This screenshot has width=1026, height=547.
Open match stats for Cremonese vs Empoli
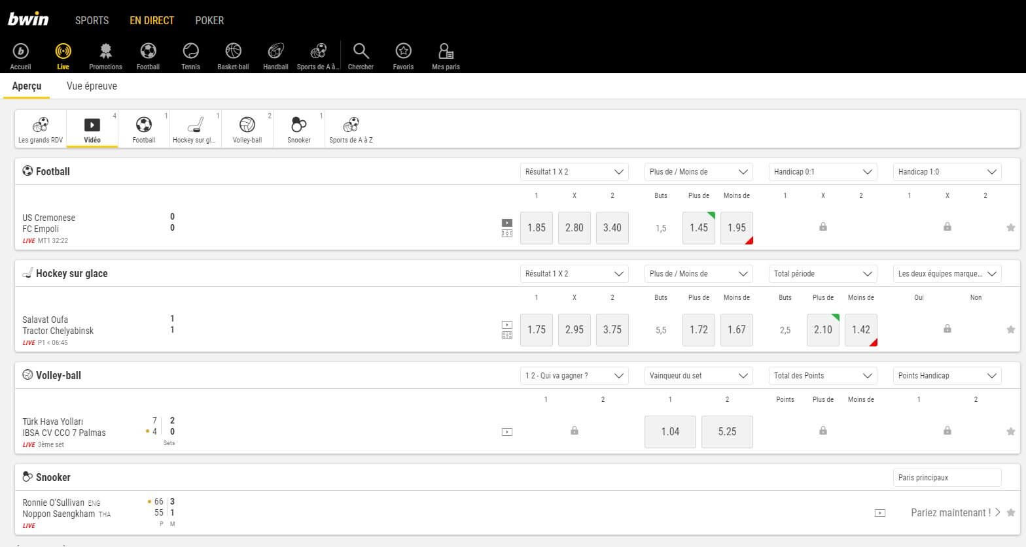(507, 233)
